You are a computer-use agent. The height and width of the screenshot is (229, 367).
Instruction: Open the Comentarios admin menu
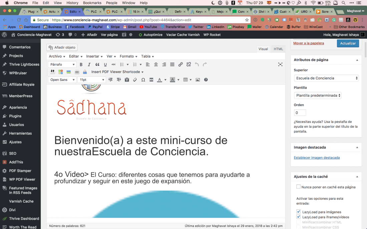(x=20, y=47)
